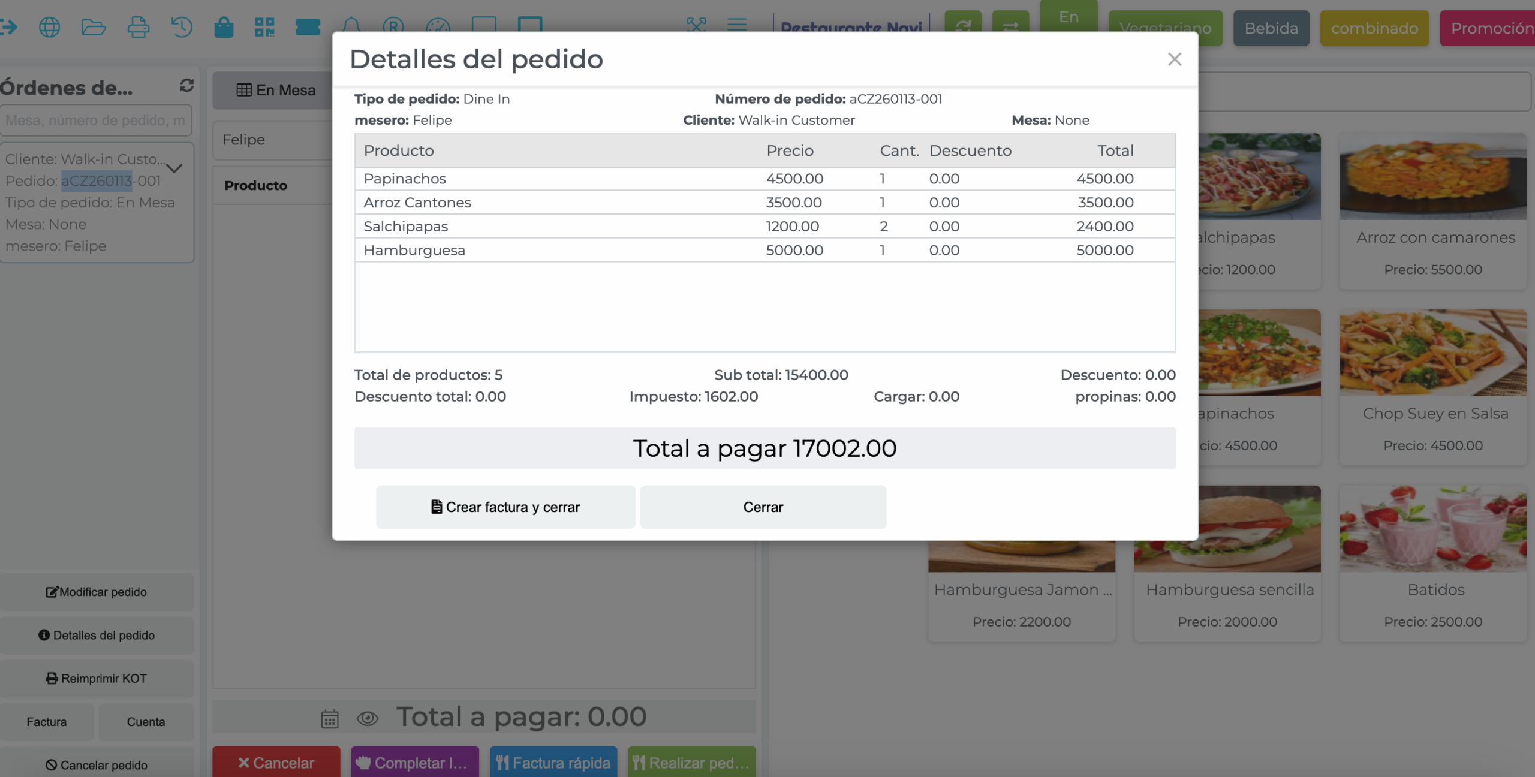Open the calendar icon near Total a pagar

tap(330, 718)
